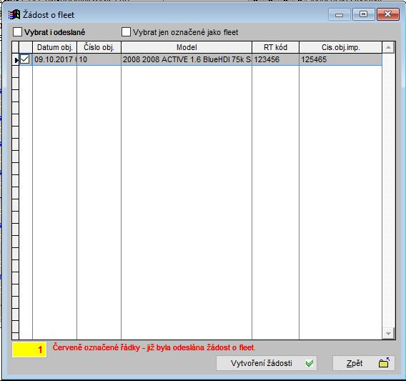Click the 'Číslo obj.' column header
The height and width of the screenshot is (381, 406).
point(99,47)
